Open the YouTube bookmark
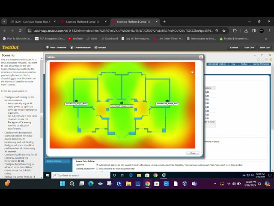The width and height of the screenshot is (274, 206). click(75, 39)
